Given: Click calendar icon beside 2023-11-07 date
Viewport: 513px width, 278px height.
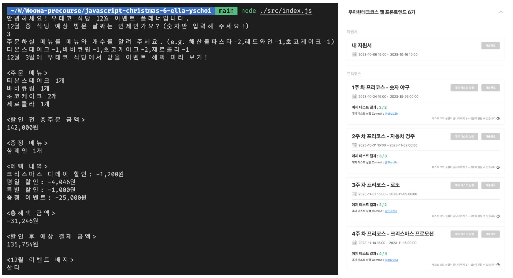Looking at the screenshot, I should pyautogui.click(x=354, y=194).
